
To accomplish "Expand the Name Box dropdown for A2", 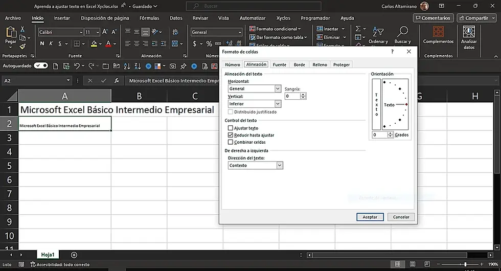I will (x=68, y=80).
